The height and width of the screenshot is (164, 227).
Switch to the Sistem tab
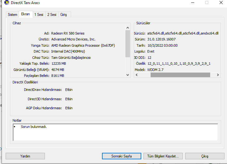click(12, 15)
